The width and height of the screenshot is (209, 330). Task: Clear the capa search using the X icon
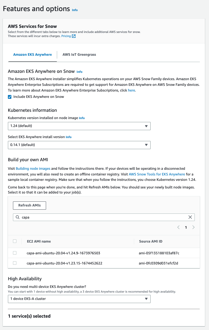[190, 217]
